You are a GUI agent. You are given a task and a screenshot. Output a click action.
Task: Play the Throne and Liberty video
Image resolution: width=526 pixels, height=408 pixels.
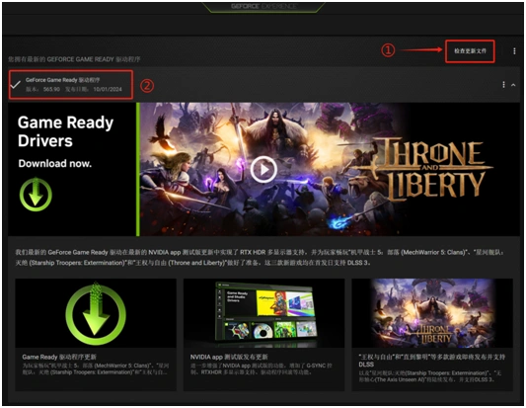click(263, 170)
